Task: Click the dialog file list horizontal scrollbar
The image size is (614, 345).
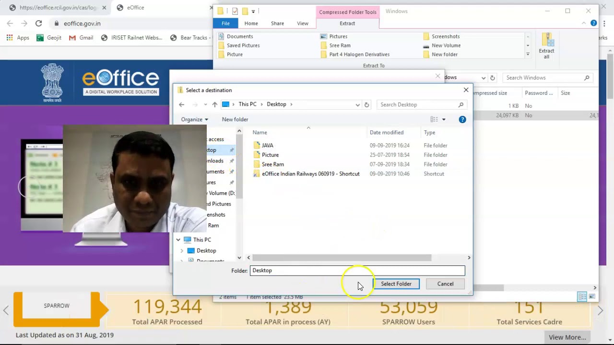Action: (x=342, y=258)
